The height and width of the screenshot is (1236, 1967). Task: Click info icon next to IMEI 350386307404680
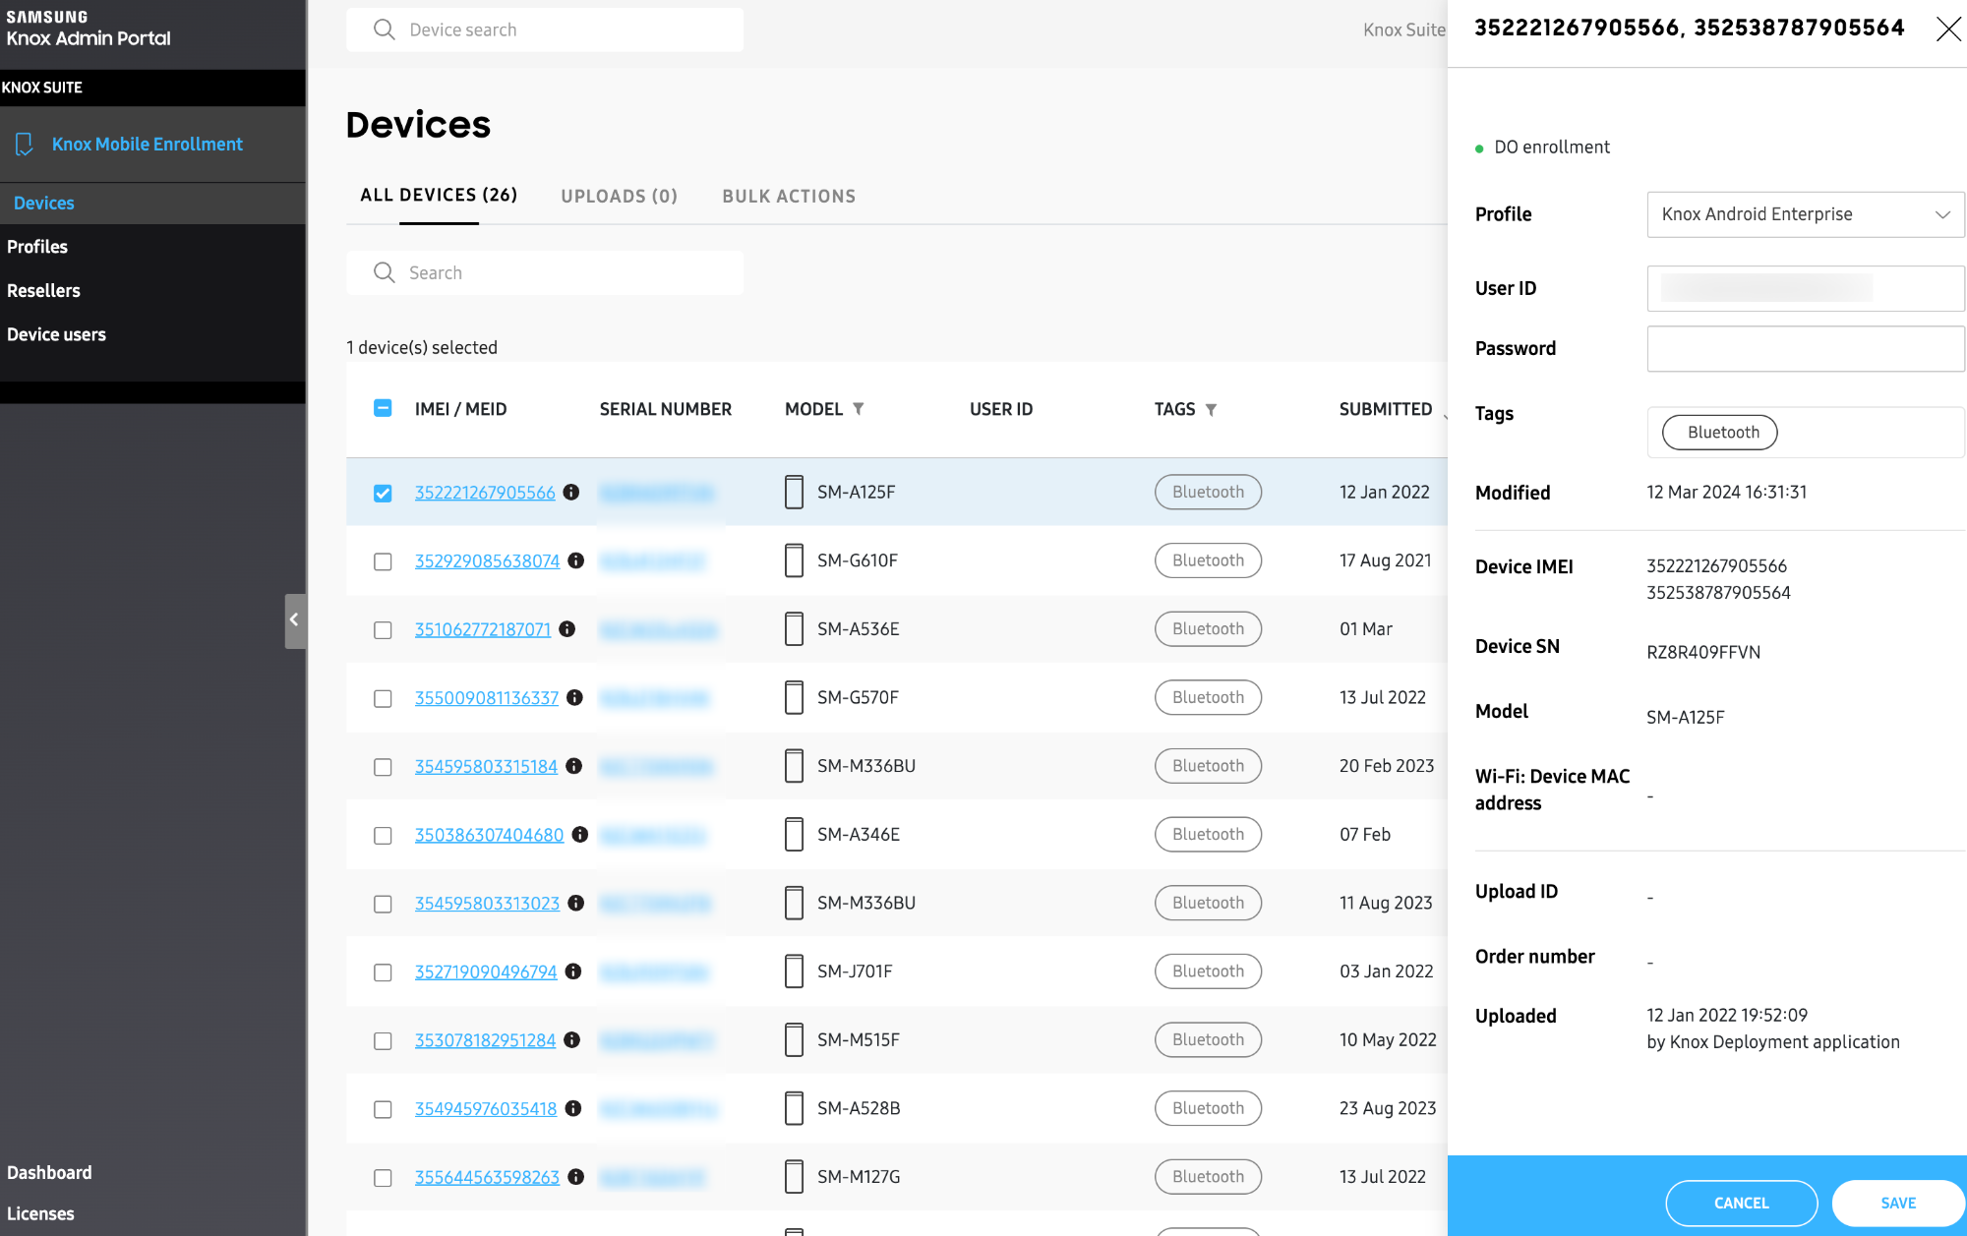tap(580, 835)
